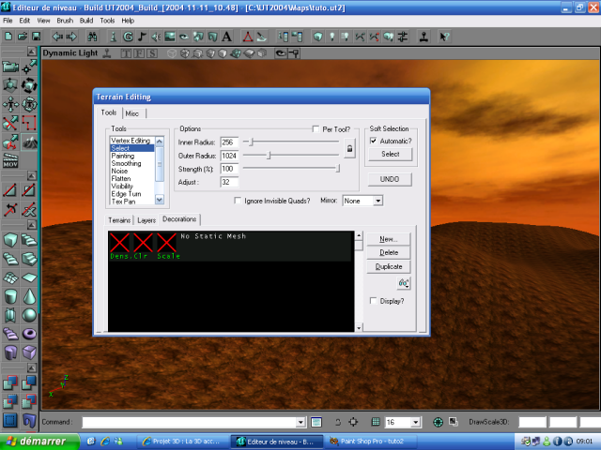601x450 pixels.
Task: Click the binoculars search icon in toolbar
Action: click(x=92, y=37)
